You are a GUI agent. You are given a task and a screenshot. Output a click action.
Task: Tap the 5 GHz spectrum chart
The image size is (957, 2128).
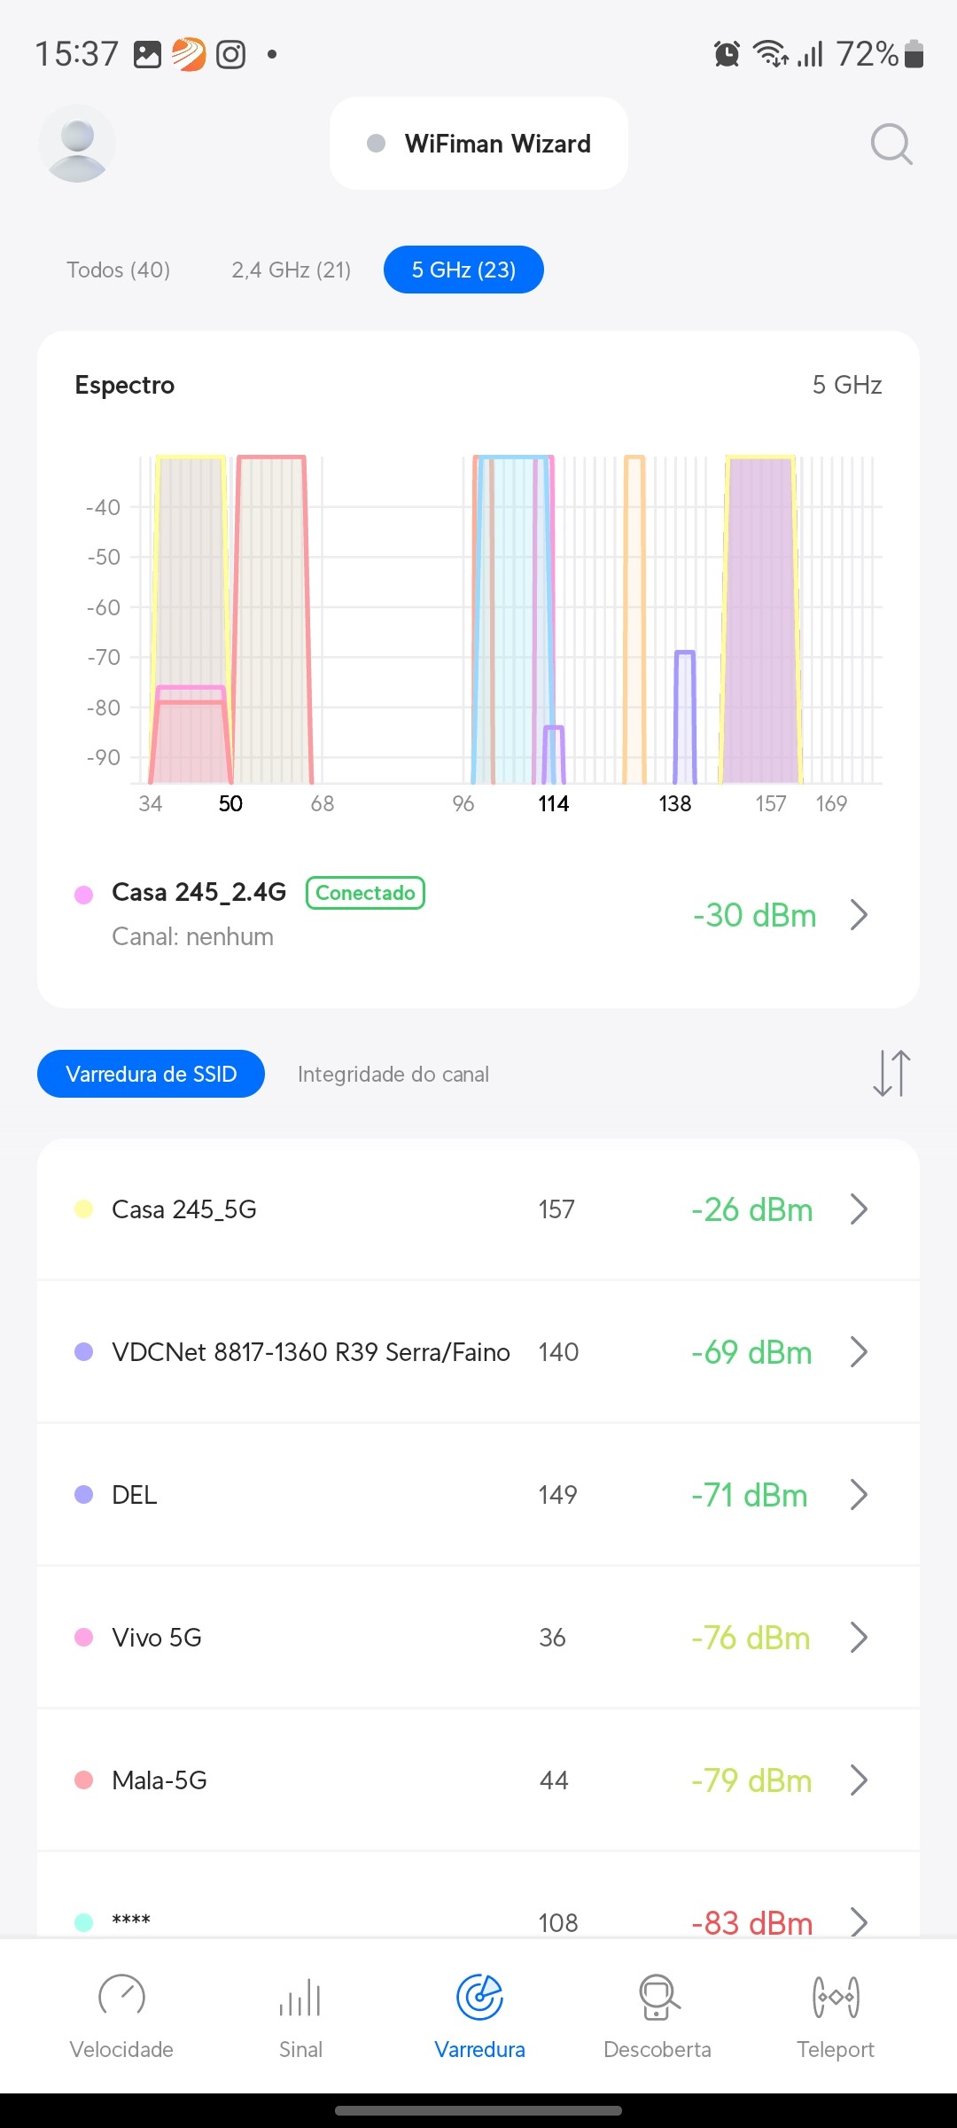505,621
